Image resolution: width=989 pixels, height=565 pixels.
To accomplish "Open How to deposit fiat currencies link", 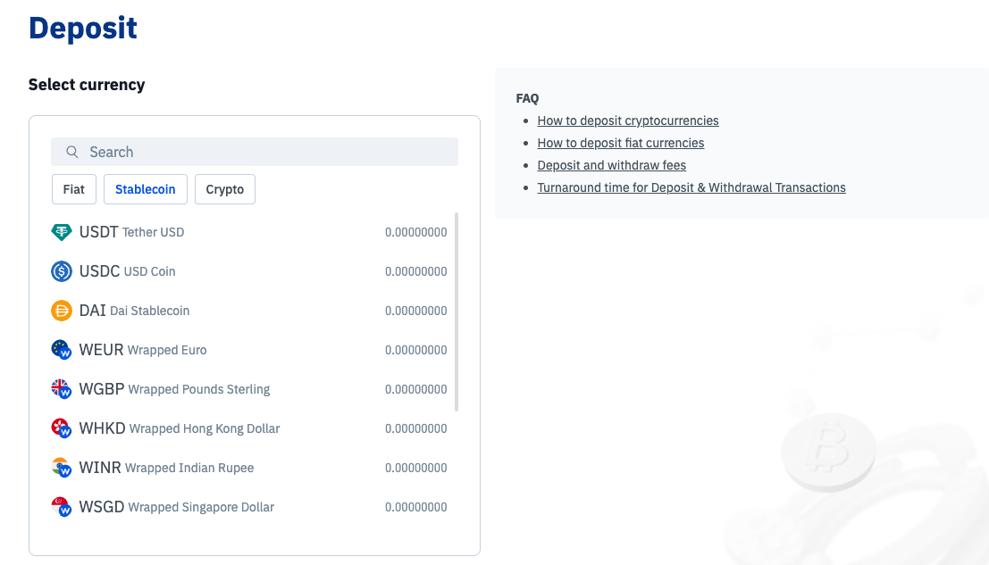I will [x=620, y=143].
